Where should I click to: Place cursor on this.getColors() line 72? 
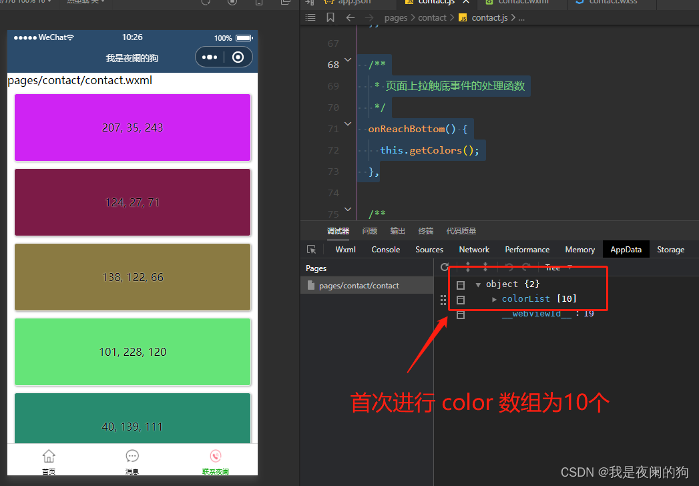point(429,150)
